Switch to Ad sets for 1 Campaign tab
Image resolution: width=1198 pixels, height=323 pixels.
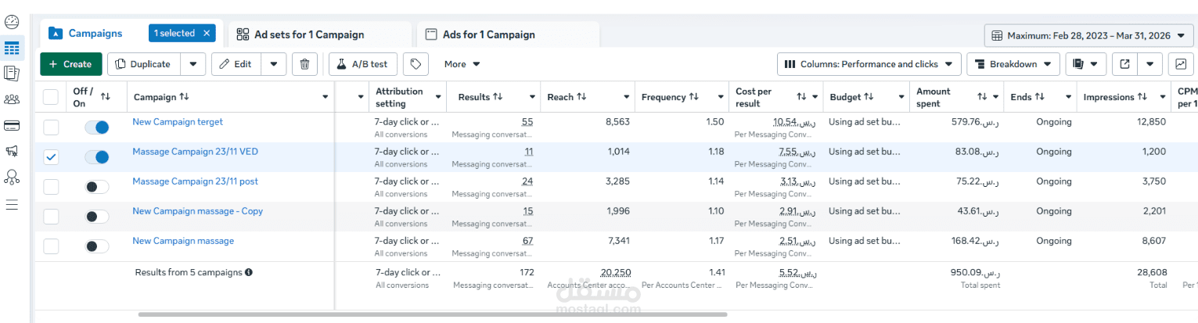click(x=308, y=34)
